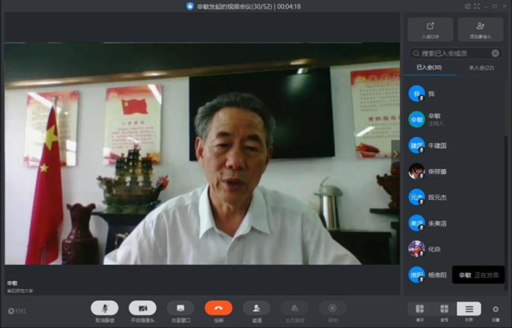
Task: Hang up the call with 挂断
Action: pyautogui.click(x=219, y=308)
